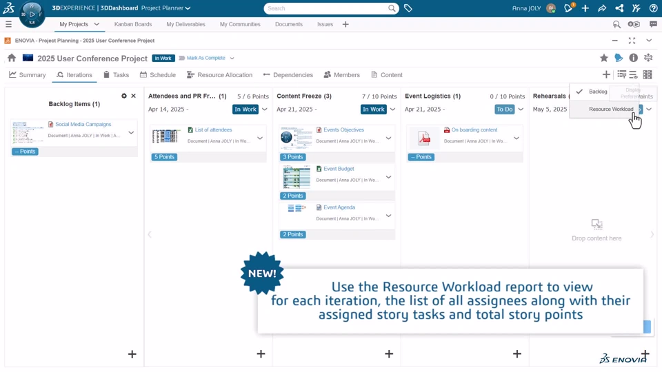
Task: Open the Issues tab
Action: 325,25
